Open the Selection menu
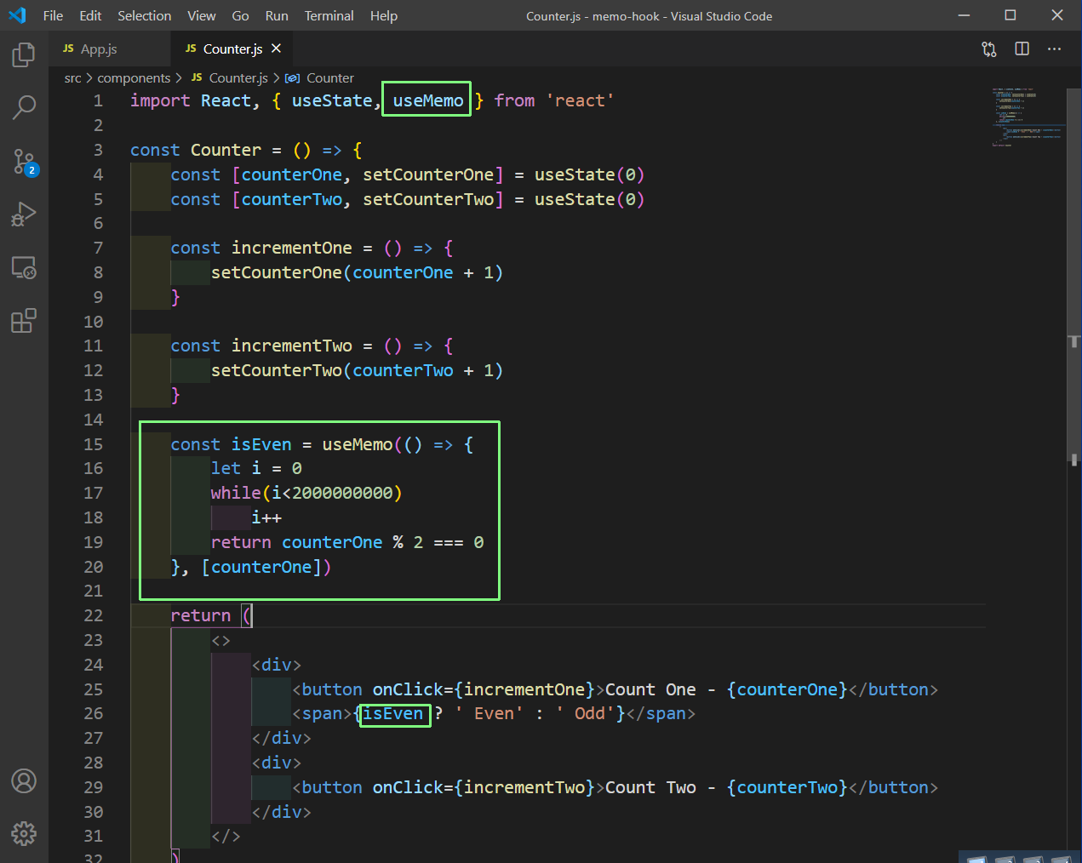 click(x=144, y=15)
